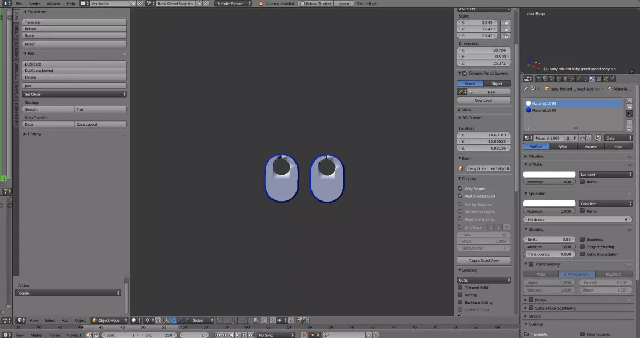Open the Blender Render engine dropdown
Screen dimensions: 640x338
pyautogui.click(x=234, y=3)
